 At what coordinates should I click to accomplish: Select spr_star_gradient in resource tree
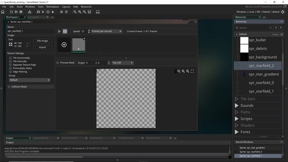[x=264, y=74]
